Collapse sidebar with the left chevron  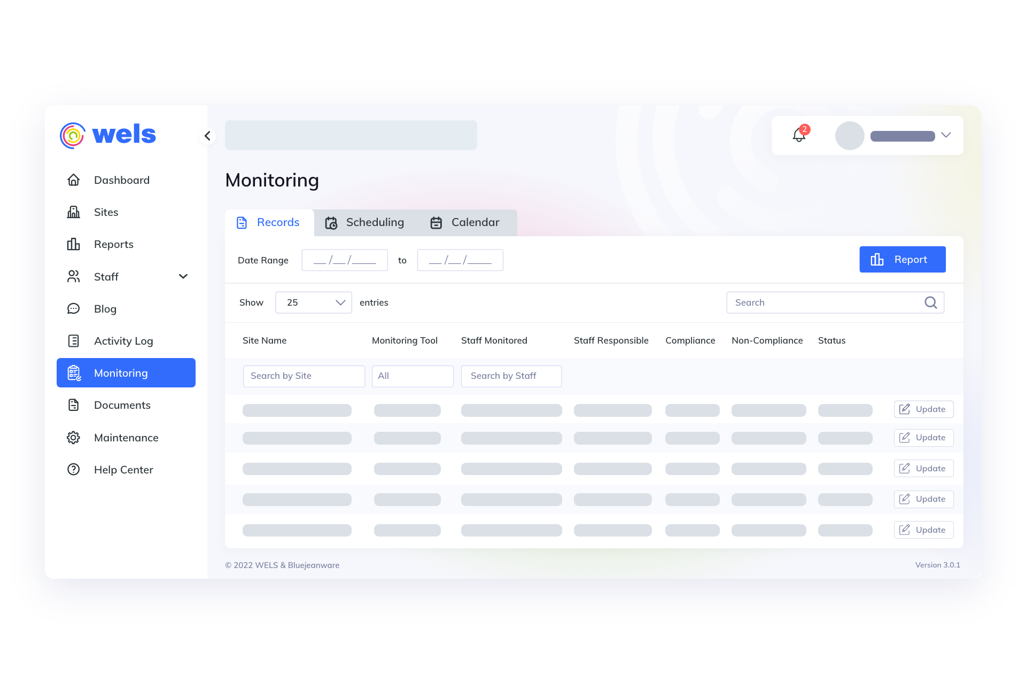(207, 136)
